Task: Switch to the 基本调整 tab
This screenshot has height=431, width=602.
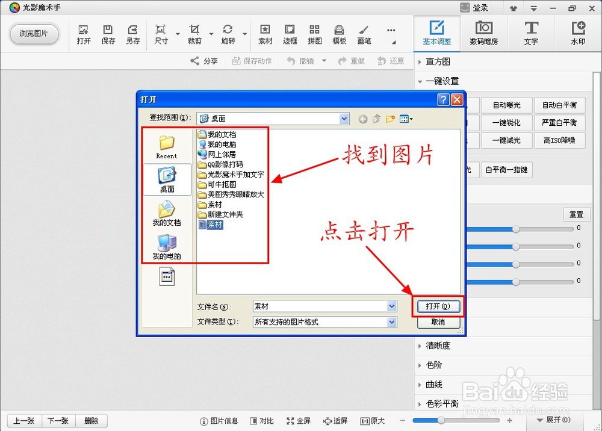Action: [x=437, y=33]
